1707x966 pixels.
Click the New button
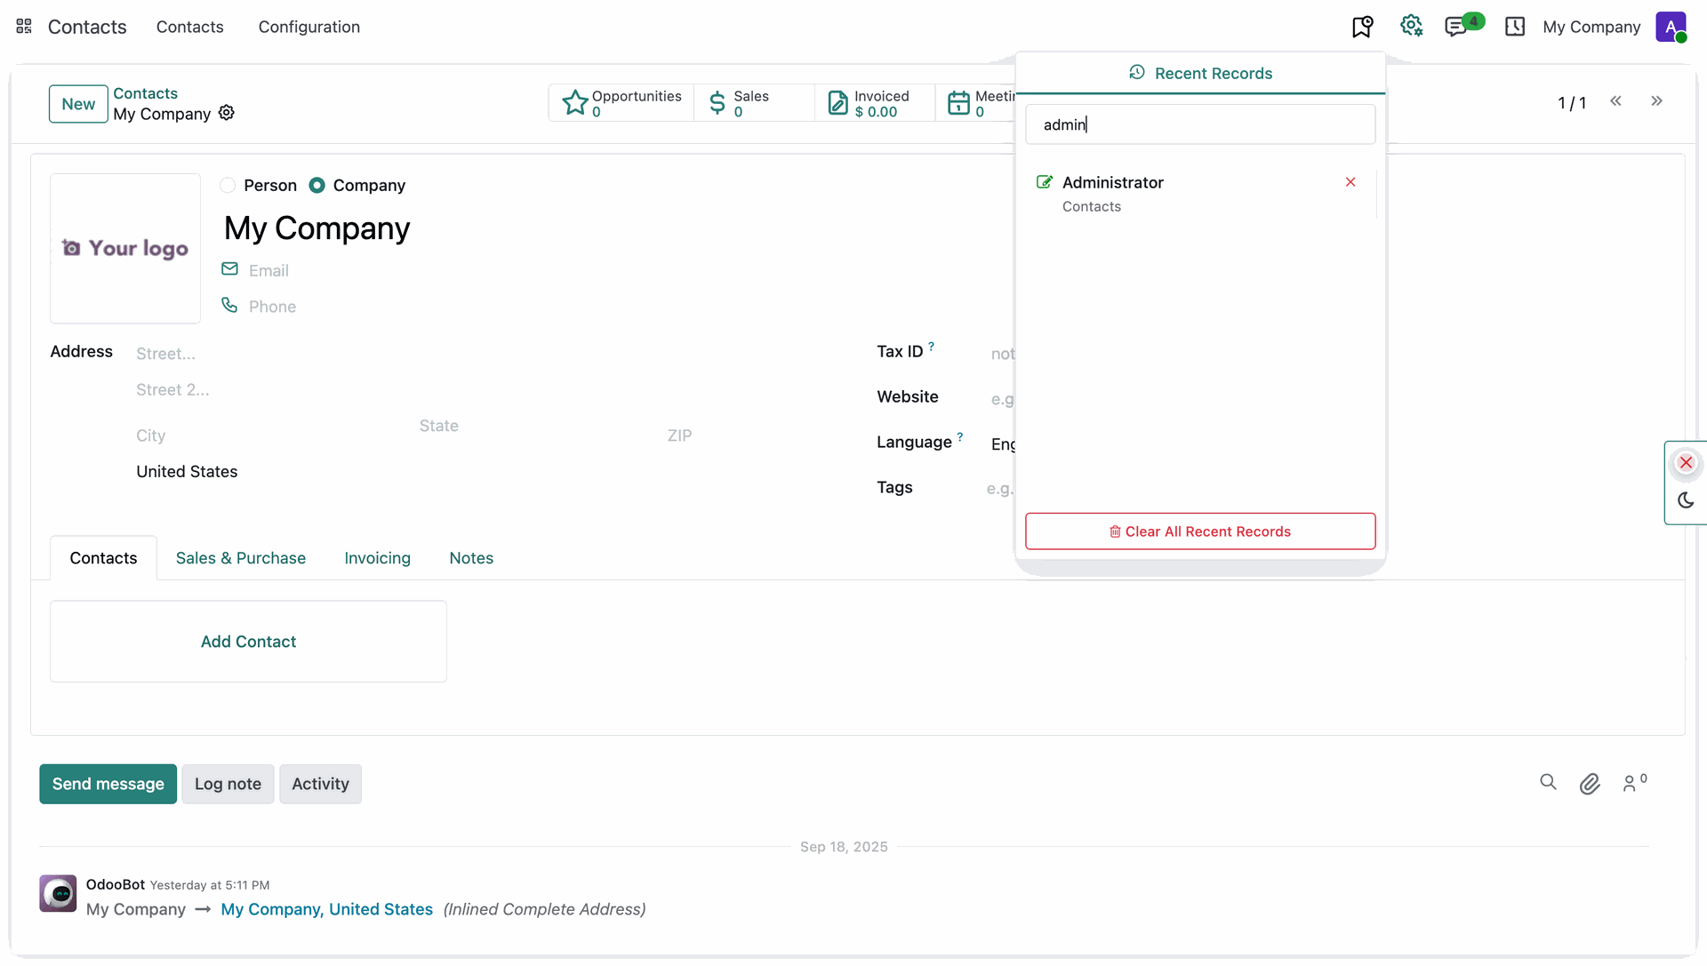point(78,104)
